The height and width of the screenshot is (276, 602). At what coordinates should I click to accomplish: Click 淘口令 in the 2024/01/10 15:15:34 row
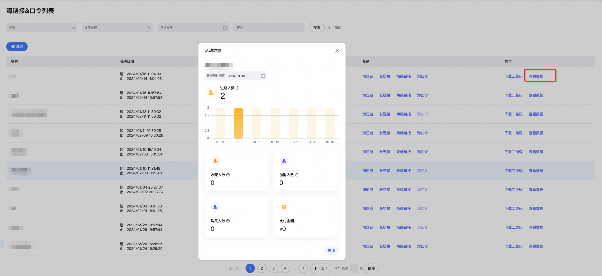click(422, 152)
